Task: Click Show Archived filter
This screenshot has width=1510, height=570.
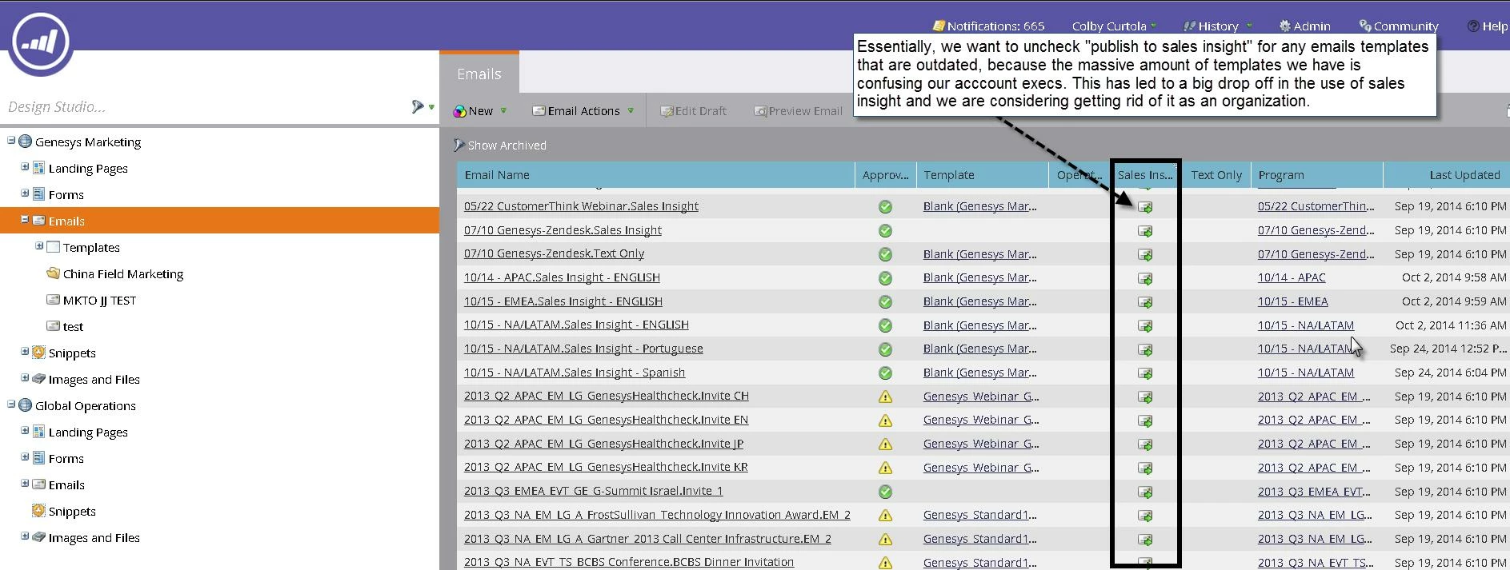Action: point(499,145)
